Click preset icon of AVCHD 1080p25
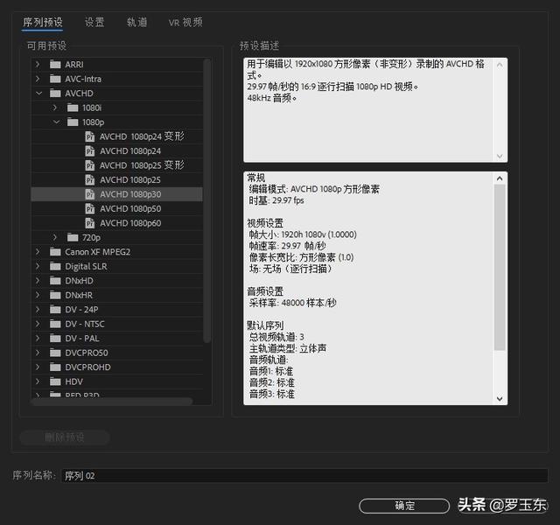This screenshot has width=560, height=525. [x=90, y=179]
